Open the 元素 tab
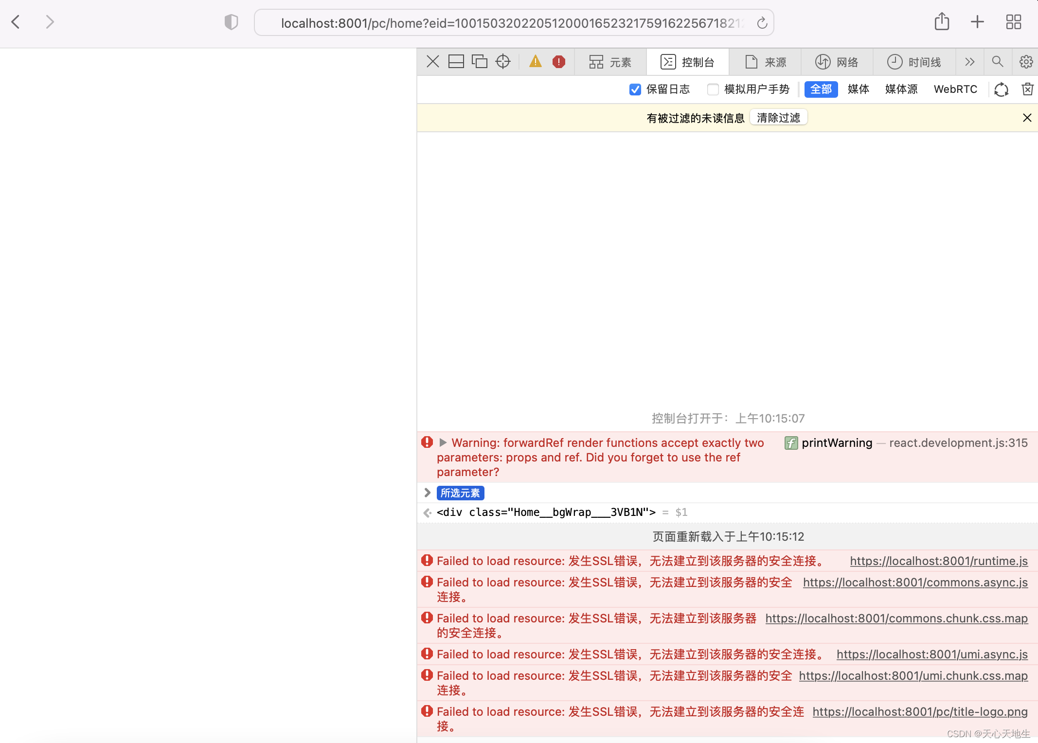 [610, 62]
